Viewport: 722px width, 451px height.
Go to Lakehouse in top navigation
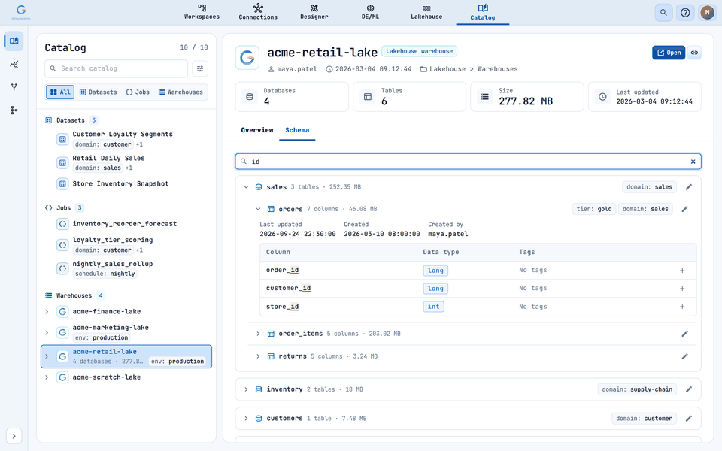[x=426, y=12]
